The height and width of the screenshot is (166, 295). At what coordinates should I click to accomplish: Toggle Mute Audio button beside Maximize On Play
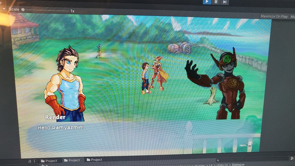(293, 17)
